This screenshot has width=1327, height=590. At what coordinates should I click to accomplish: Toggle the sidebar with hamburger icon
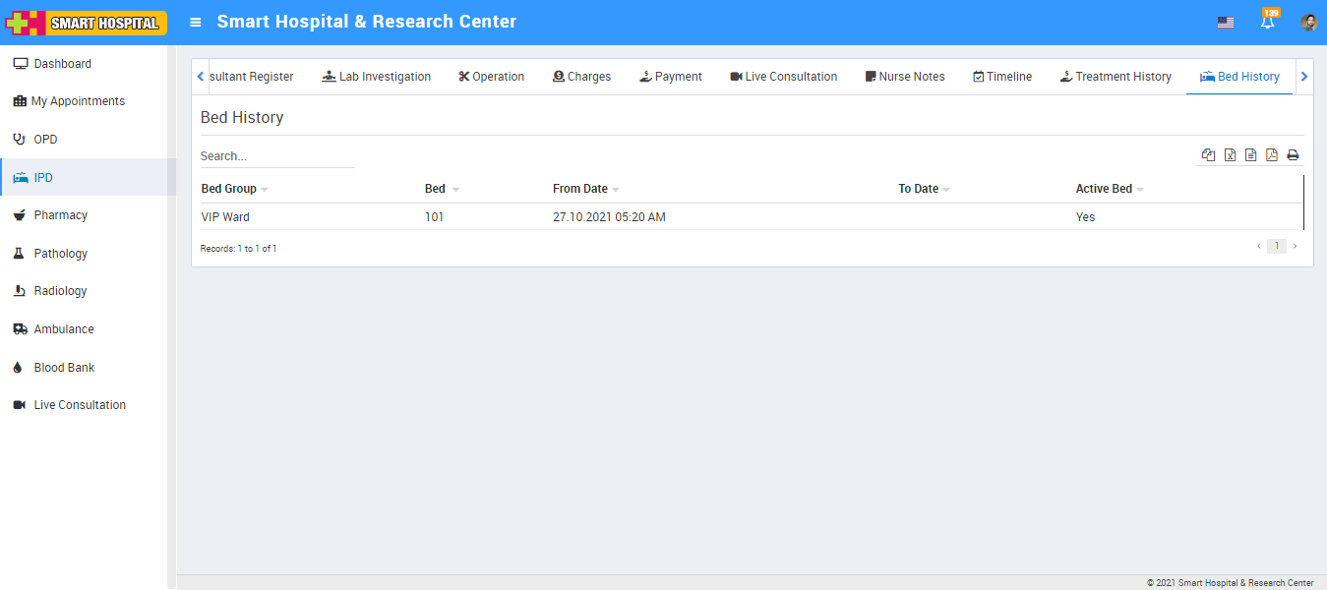pyautogui.click(x=196, y=23)
